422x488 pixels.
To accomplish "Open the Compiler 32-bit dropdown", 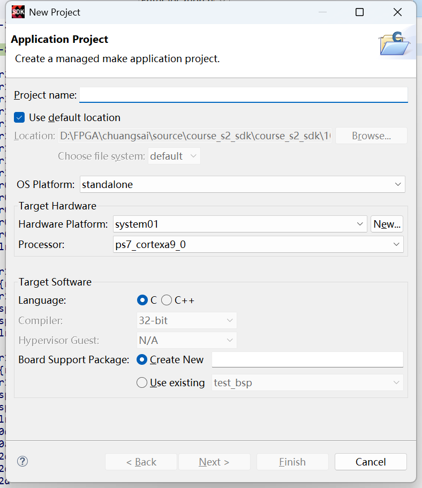I will click(x=187, y=320).
